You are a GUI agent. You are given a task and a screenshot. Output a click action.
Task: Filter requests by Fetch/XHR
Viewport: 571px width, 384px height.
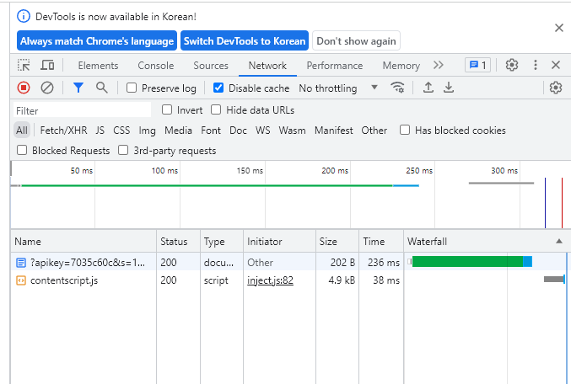pyautogui.click(x=64, y=131)
